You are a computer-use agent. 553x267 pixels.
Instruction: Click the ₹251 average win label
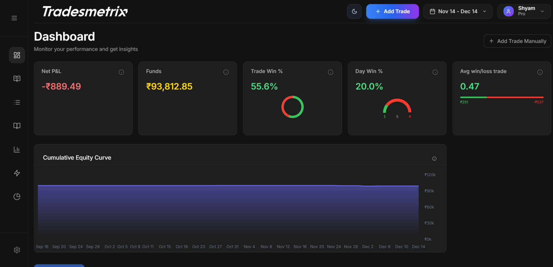coord(464,102)
